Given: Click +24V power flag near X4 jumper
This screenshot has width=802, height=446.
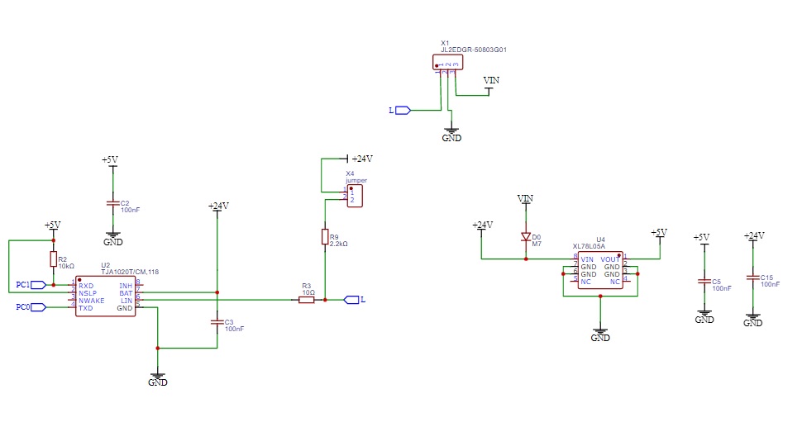Looking at the screenshot, I should (360, 159).
